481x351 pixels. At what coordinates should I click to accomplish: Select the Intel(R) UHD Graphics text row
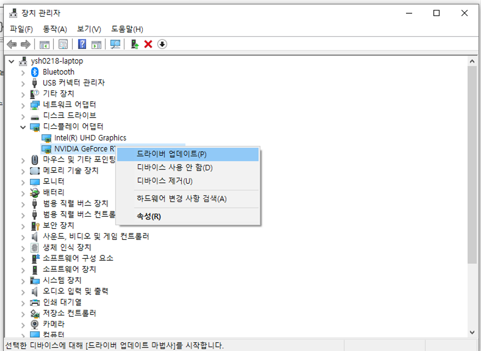90,138
